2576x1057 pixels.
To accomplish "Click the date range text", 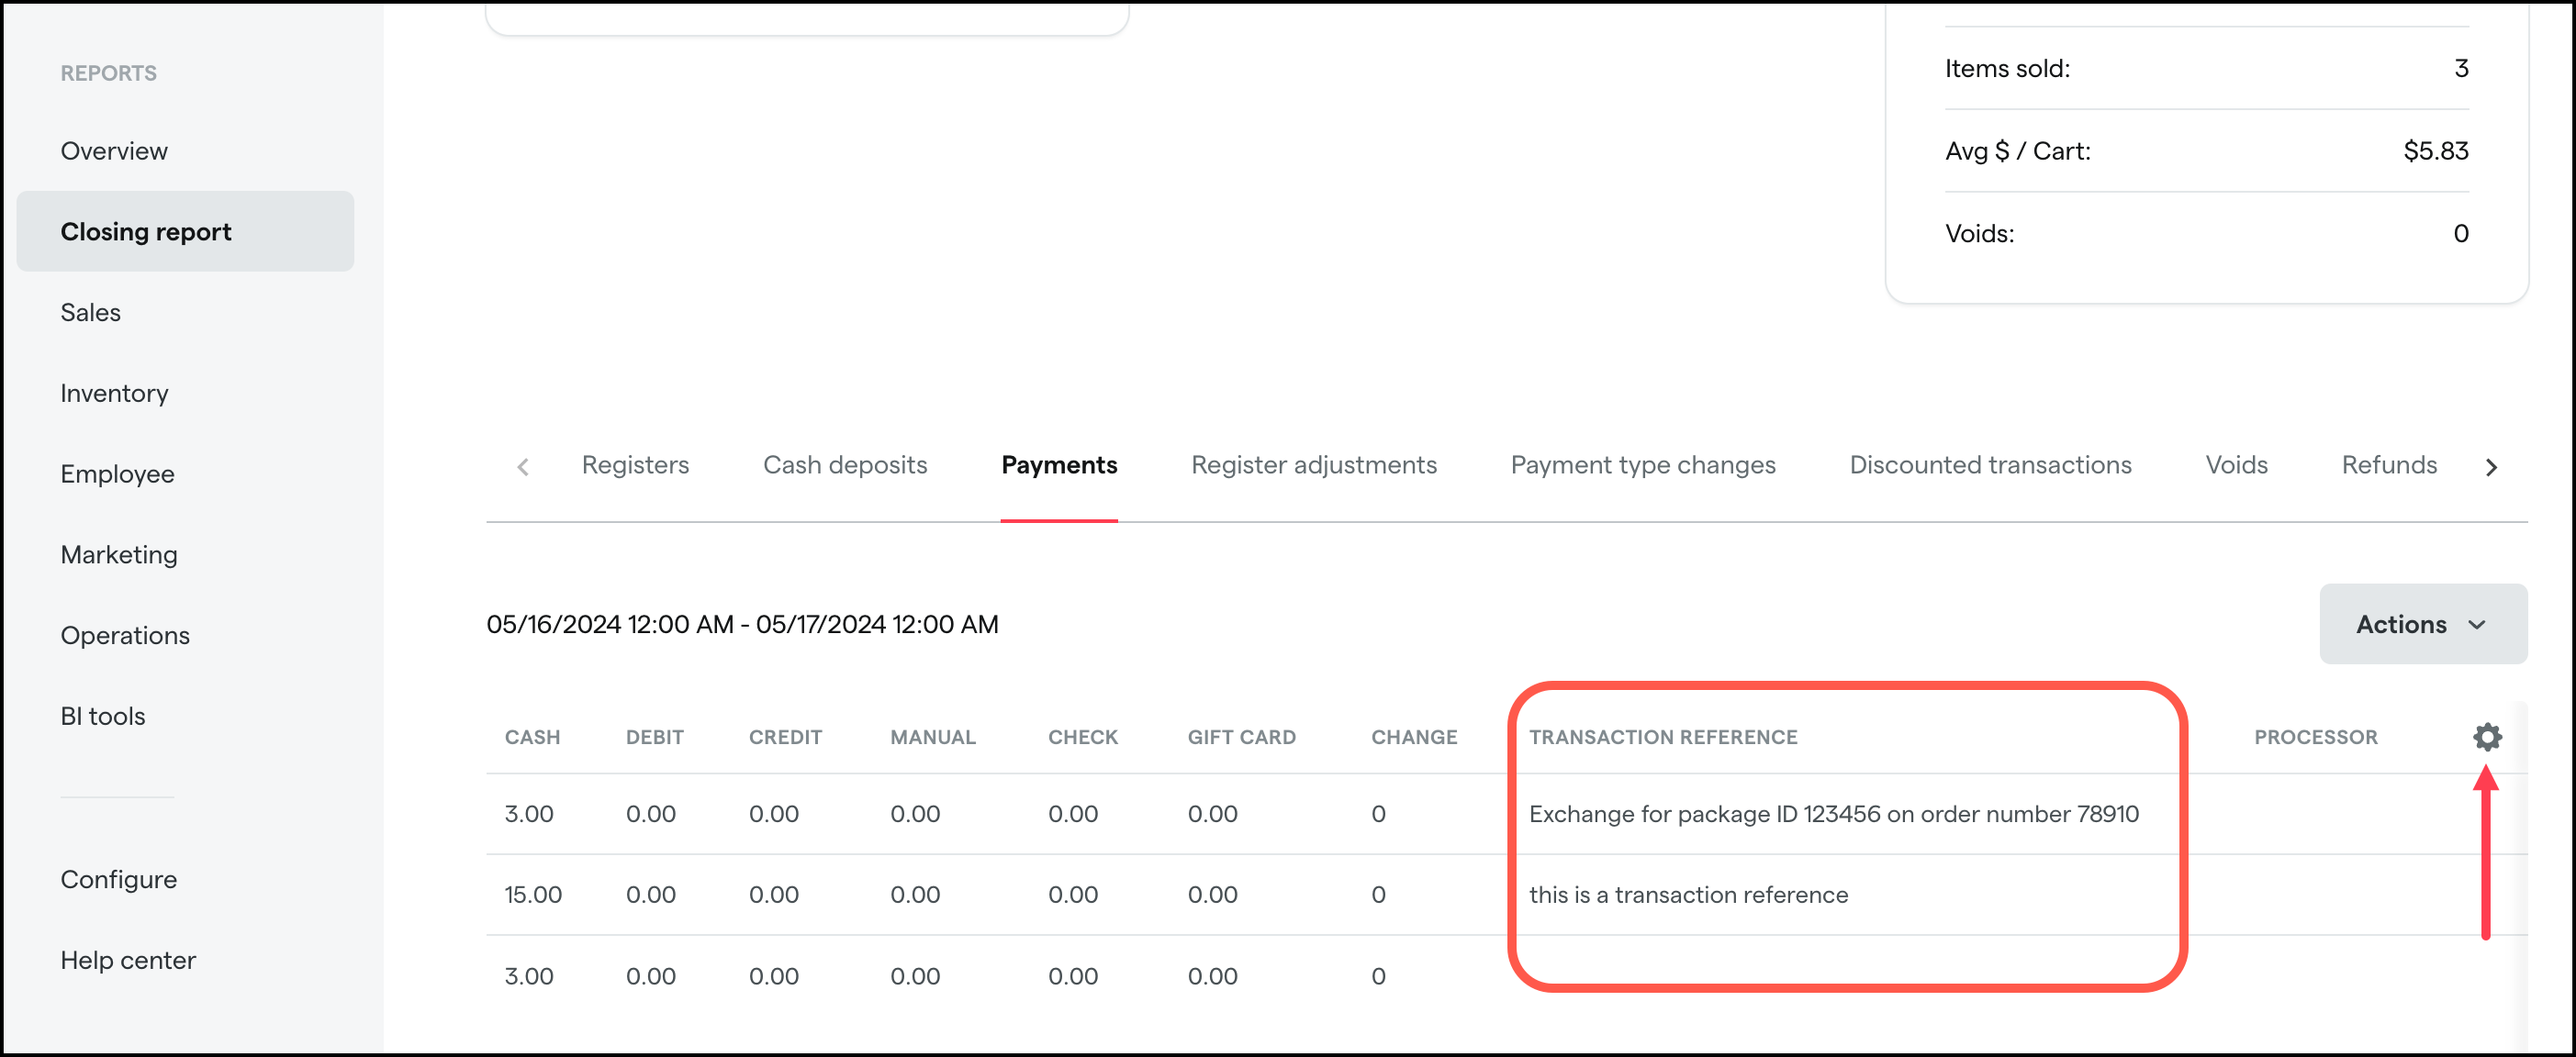I will [742, 623].
